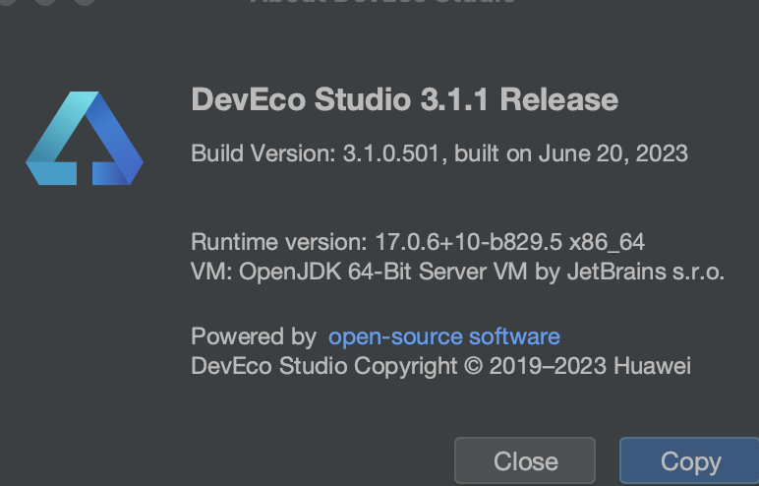Select the DevEco Studio 3.1.1 Release heading
The height and width of the screenshot is (486, 759).
(405, 99)
